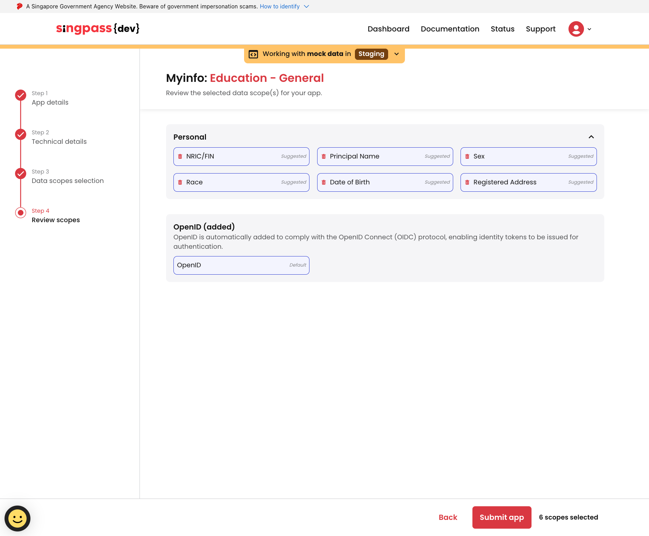
Task: Click trash icon for Registered Address
Action: tap(467, 182)
